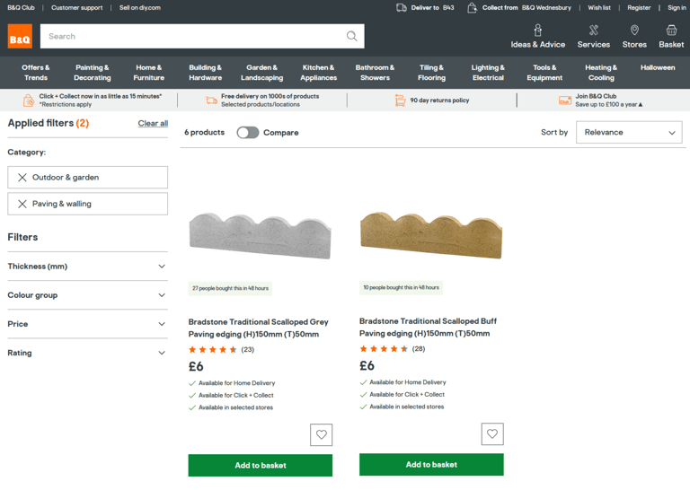Open Lighting & Electrical menu

point(488,73)
